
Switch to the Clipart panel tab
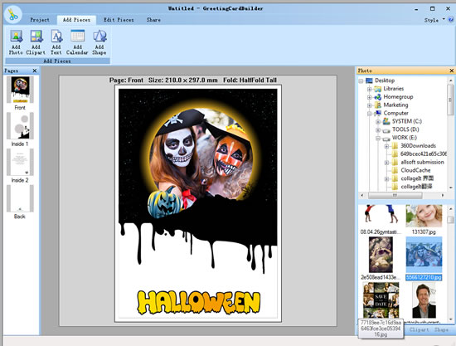point(419,329)
